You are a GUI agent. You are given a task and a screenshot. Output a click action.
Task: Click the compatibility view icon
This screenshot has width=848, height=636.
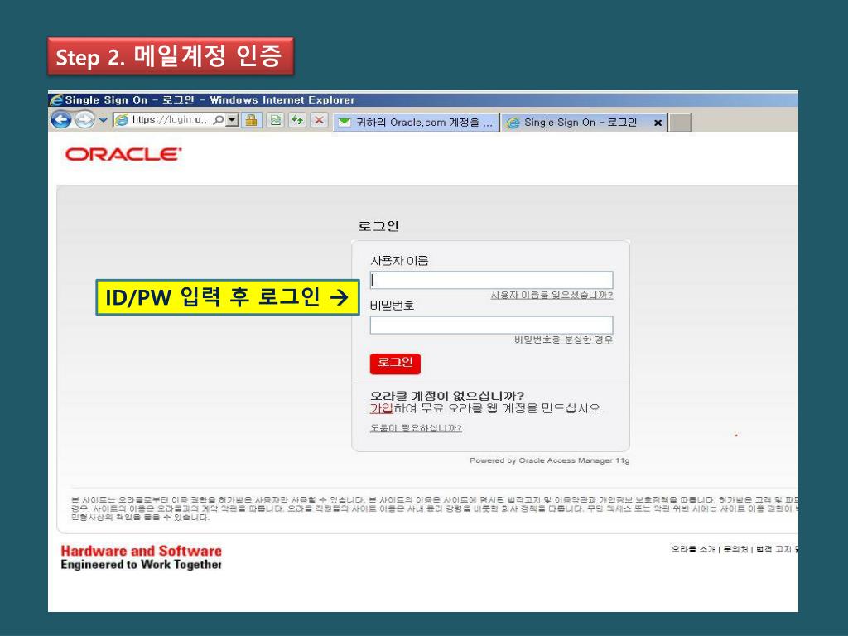(275, 120)
